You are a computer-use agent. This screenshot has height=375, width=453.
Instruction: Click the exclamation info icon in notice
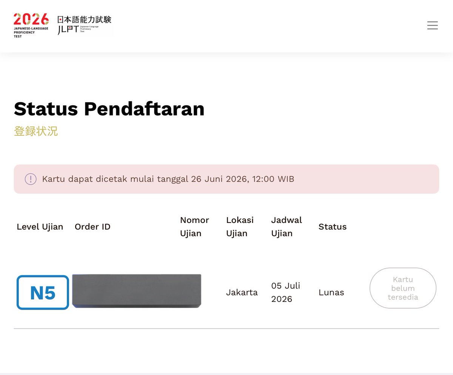[x=31, y=179]
